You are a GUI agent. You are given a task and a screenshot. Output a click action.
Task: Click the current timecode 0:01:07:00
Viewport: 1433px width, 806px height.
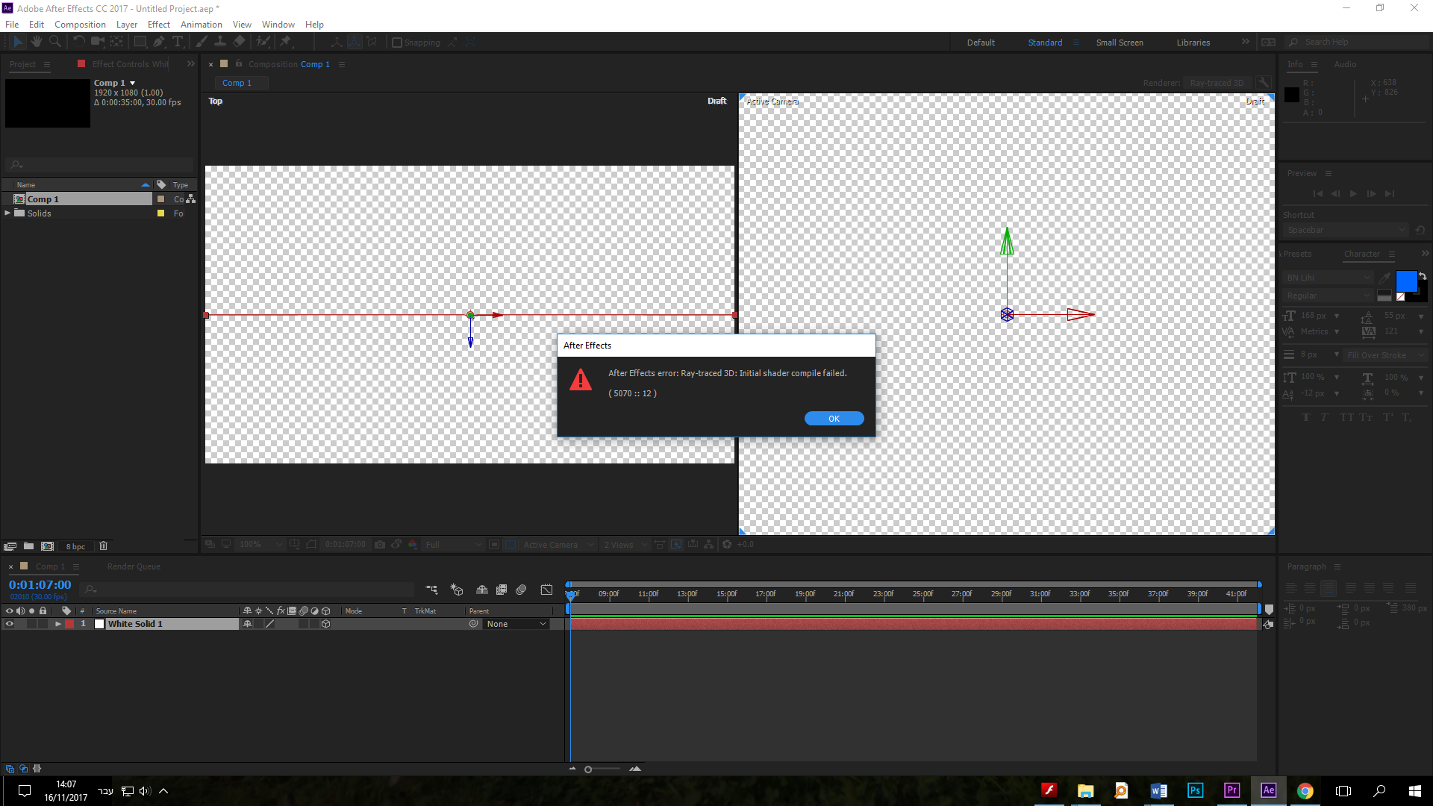[x=40, y=585]
